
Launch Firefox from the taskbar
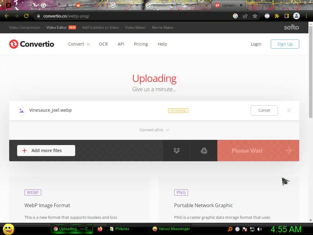(x=100, y=229)
